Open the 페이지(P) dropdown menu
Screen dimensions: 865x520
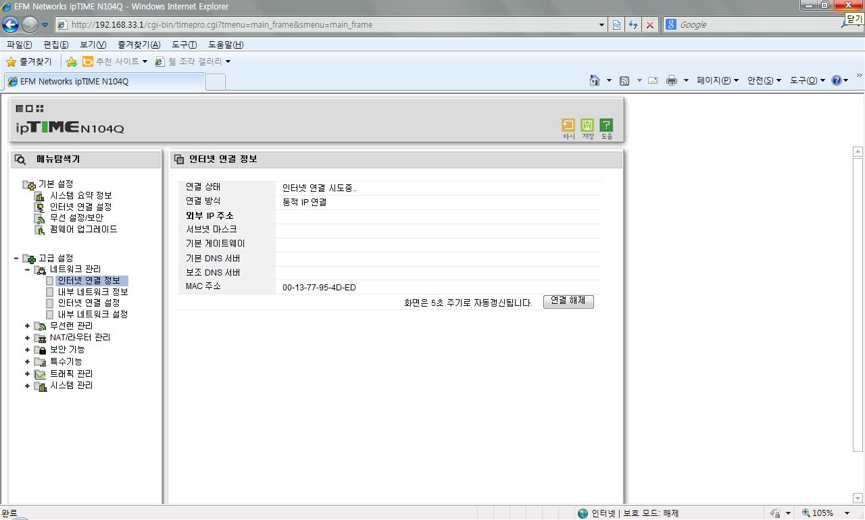pyautogui.click(x=718, y=80)
